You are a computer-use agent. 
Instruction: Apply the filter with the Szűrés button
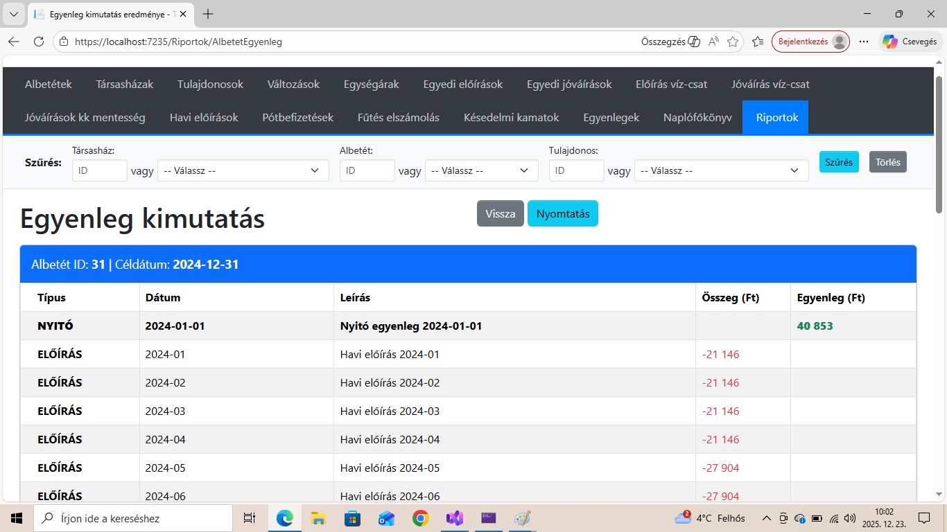[x=838, y=162]
